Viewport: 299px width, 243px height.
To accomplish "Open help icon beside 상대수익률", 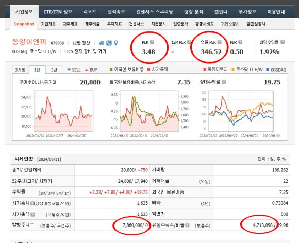I will point(224,82).
